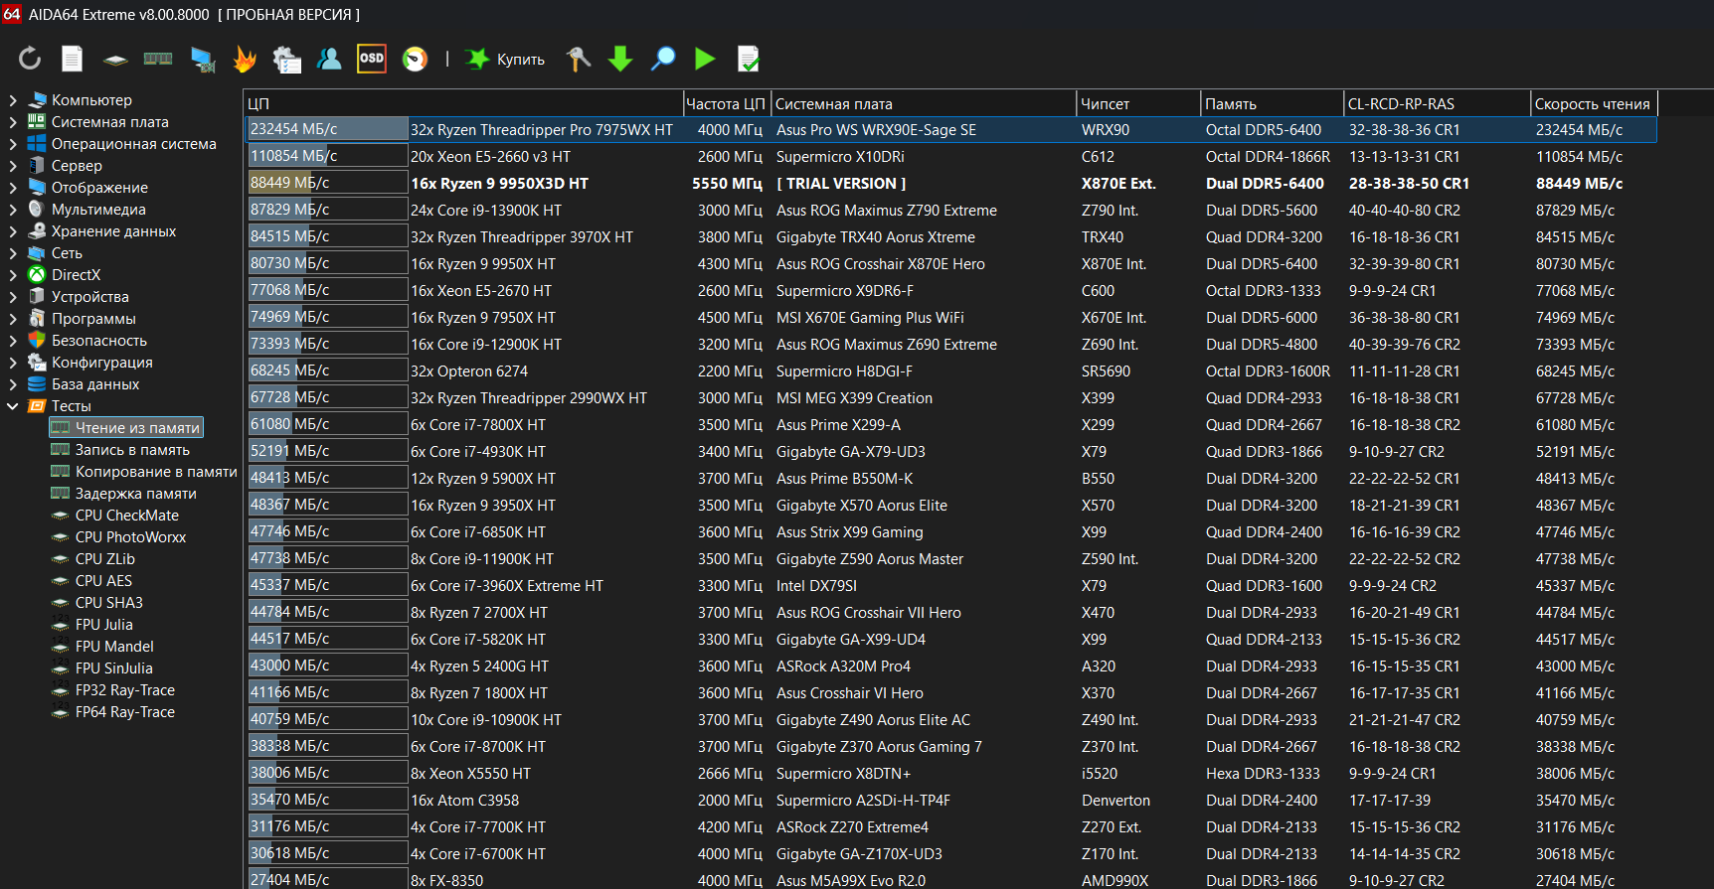
Task: Click the gauge dial icon in the toolbar
Action: (415, 59)
